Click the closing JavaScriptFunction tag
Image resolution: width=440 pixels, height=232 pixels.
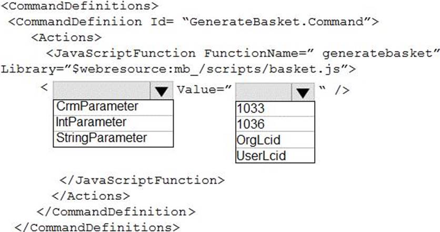tap(142, 180)
